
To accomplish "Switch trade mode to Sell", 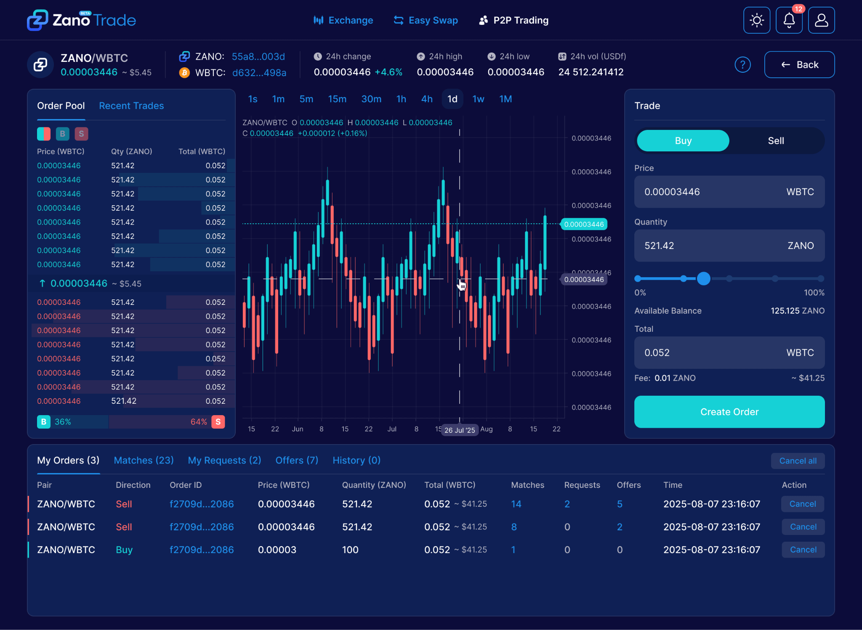I will [x=775, y=140].
